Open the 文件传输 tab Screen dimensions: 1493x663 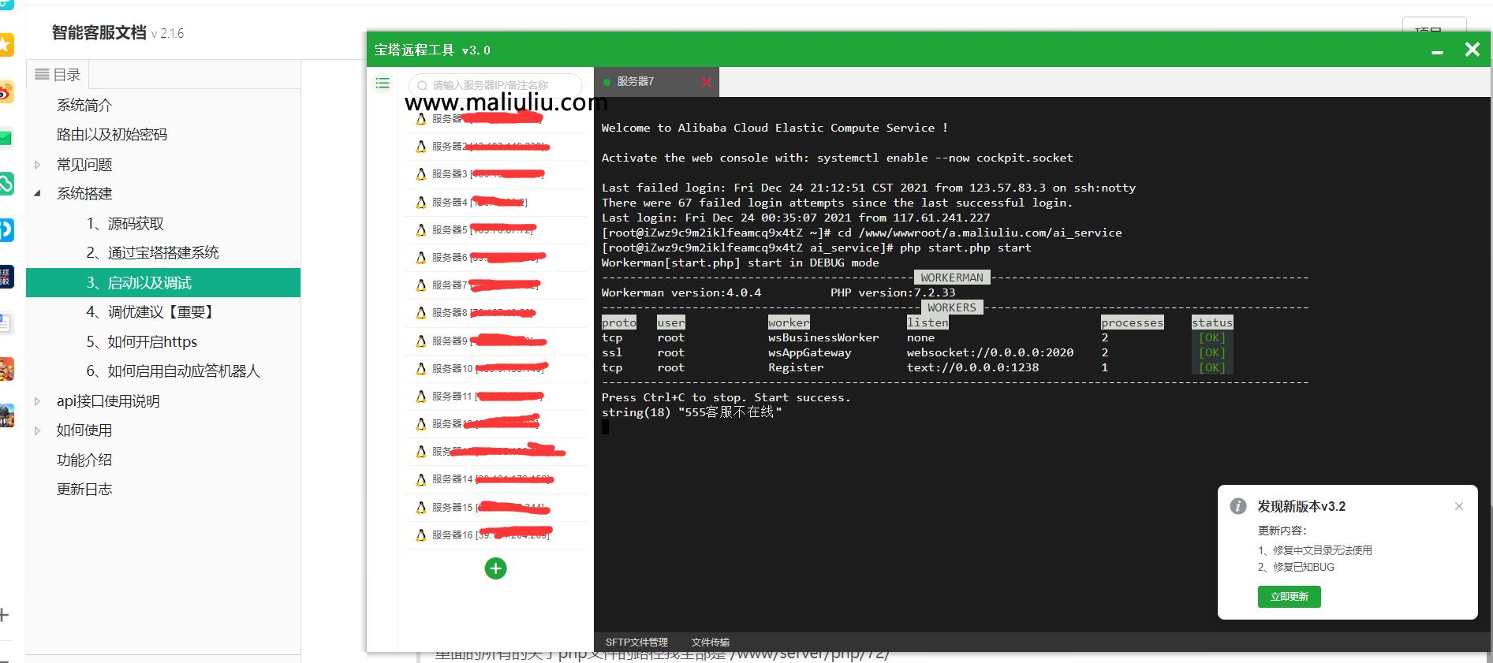[710, 642]
